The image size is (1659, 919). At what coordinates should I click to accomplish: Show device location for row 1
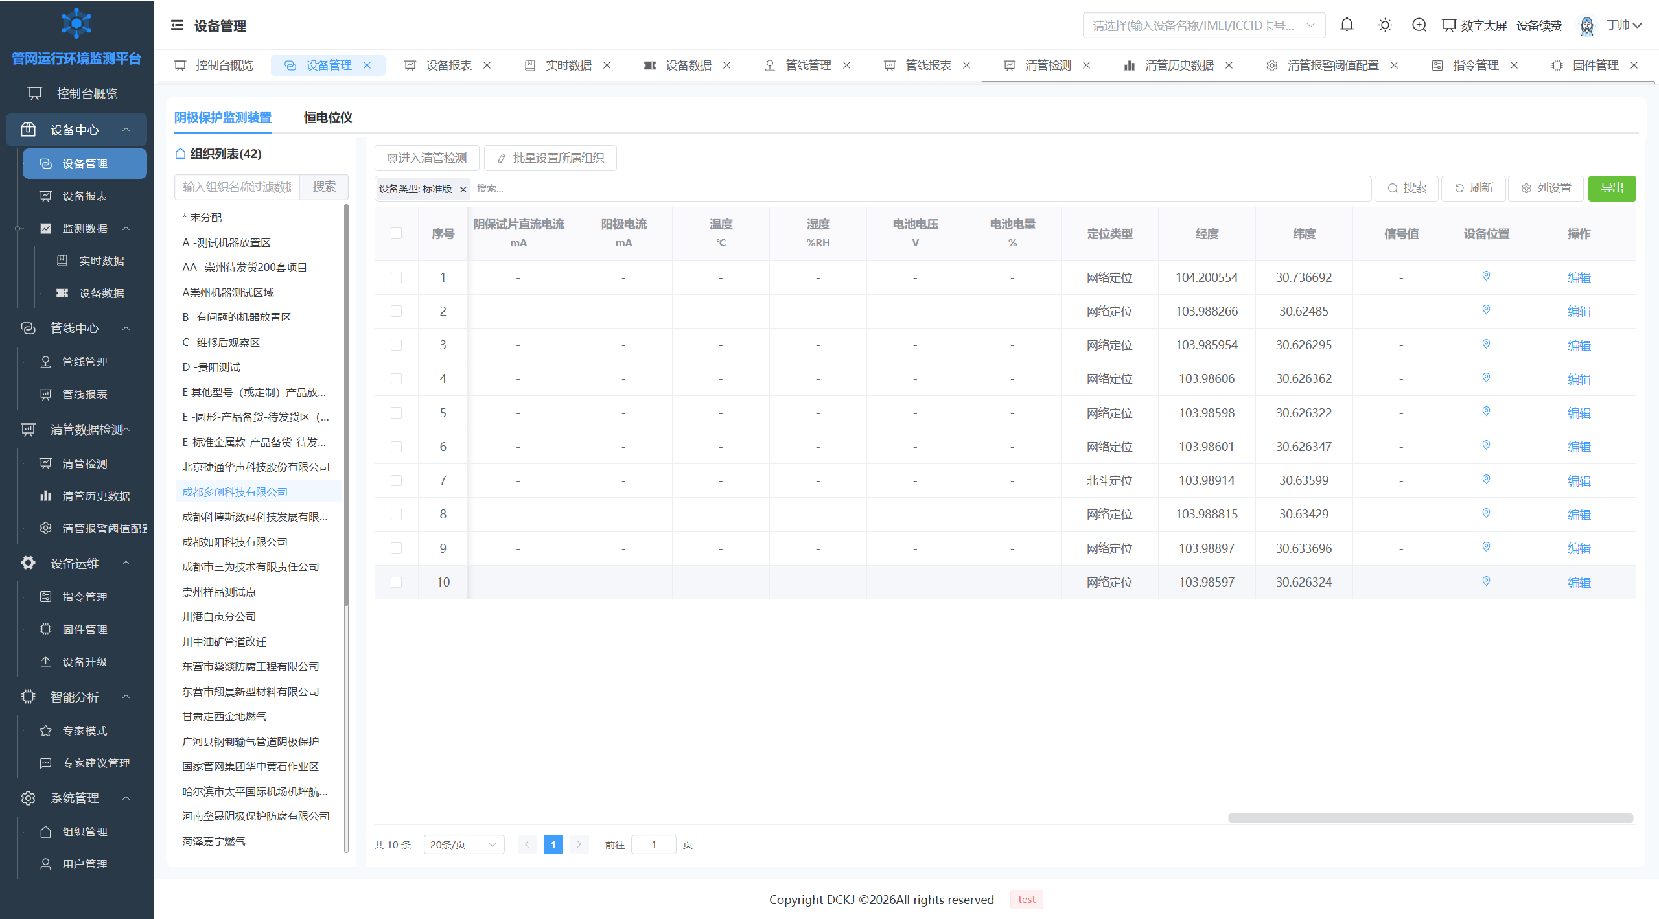point(1486,276)
